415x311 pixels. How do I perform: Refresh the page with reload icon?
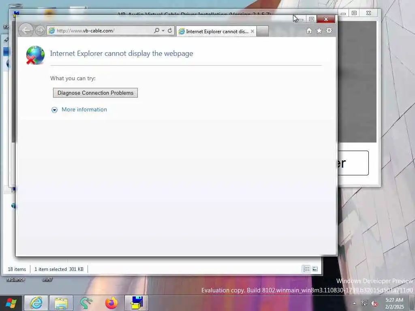point(170,30)
